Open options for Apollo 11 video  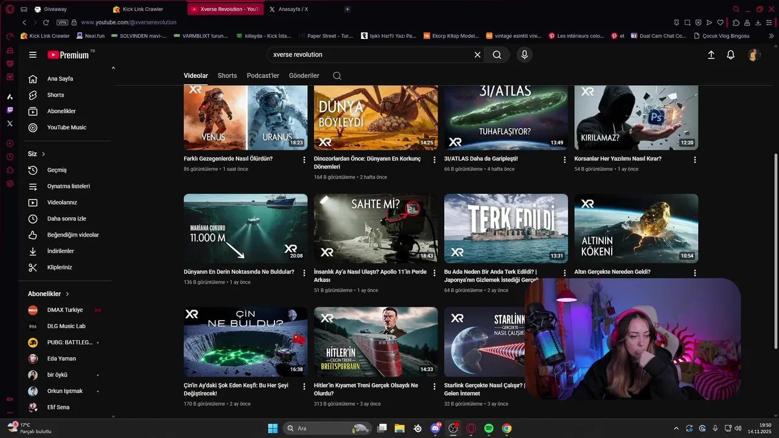pyautogui.click(x=435, y=273)
